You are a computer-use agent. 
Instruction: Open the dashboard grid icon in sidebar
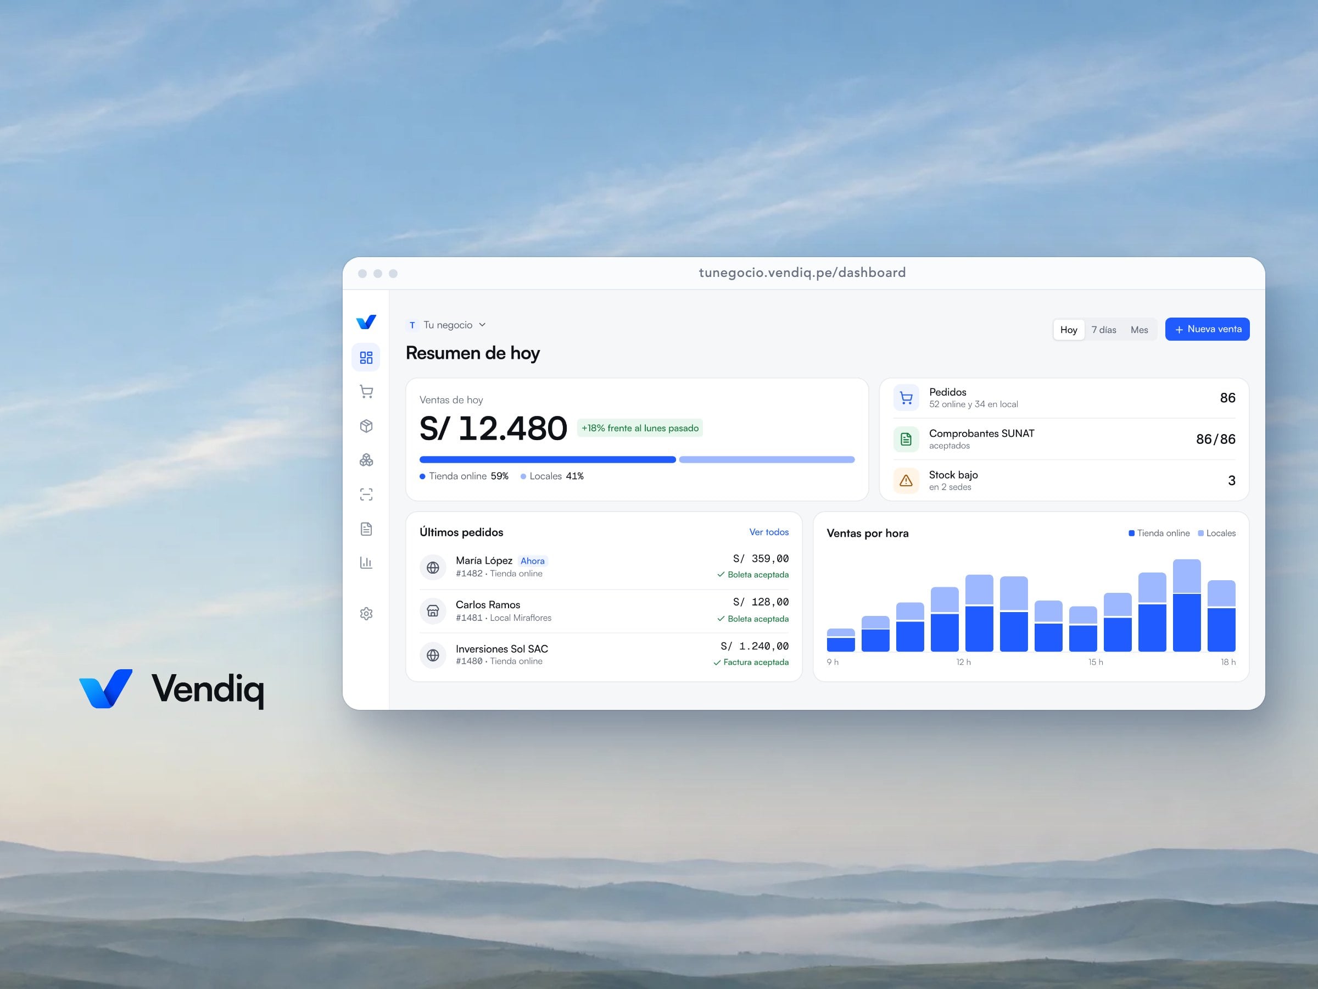[366, 357]
